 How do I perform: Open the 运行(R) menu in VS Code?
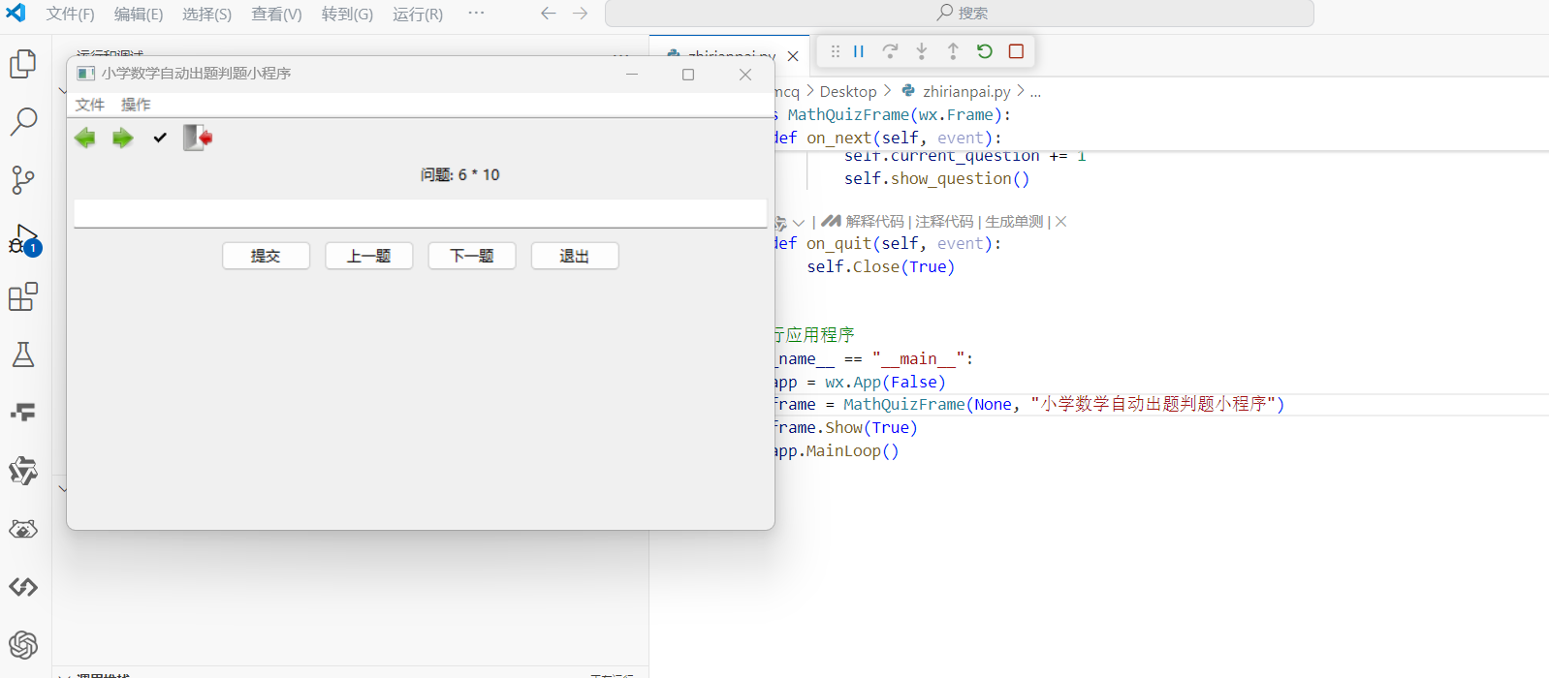point(418,14)
